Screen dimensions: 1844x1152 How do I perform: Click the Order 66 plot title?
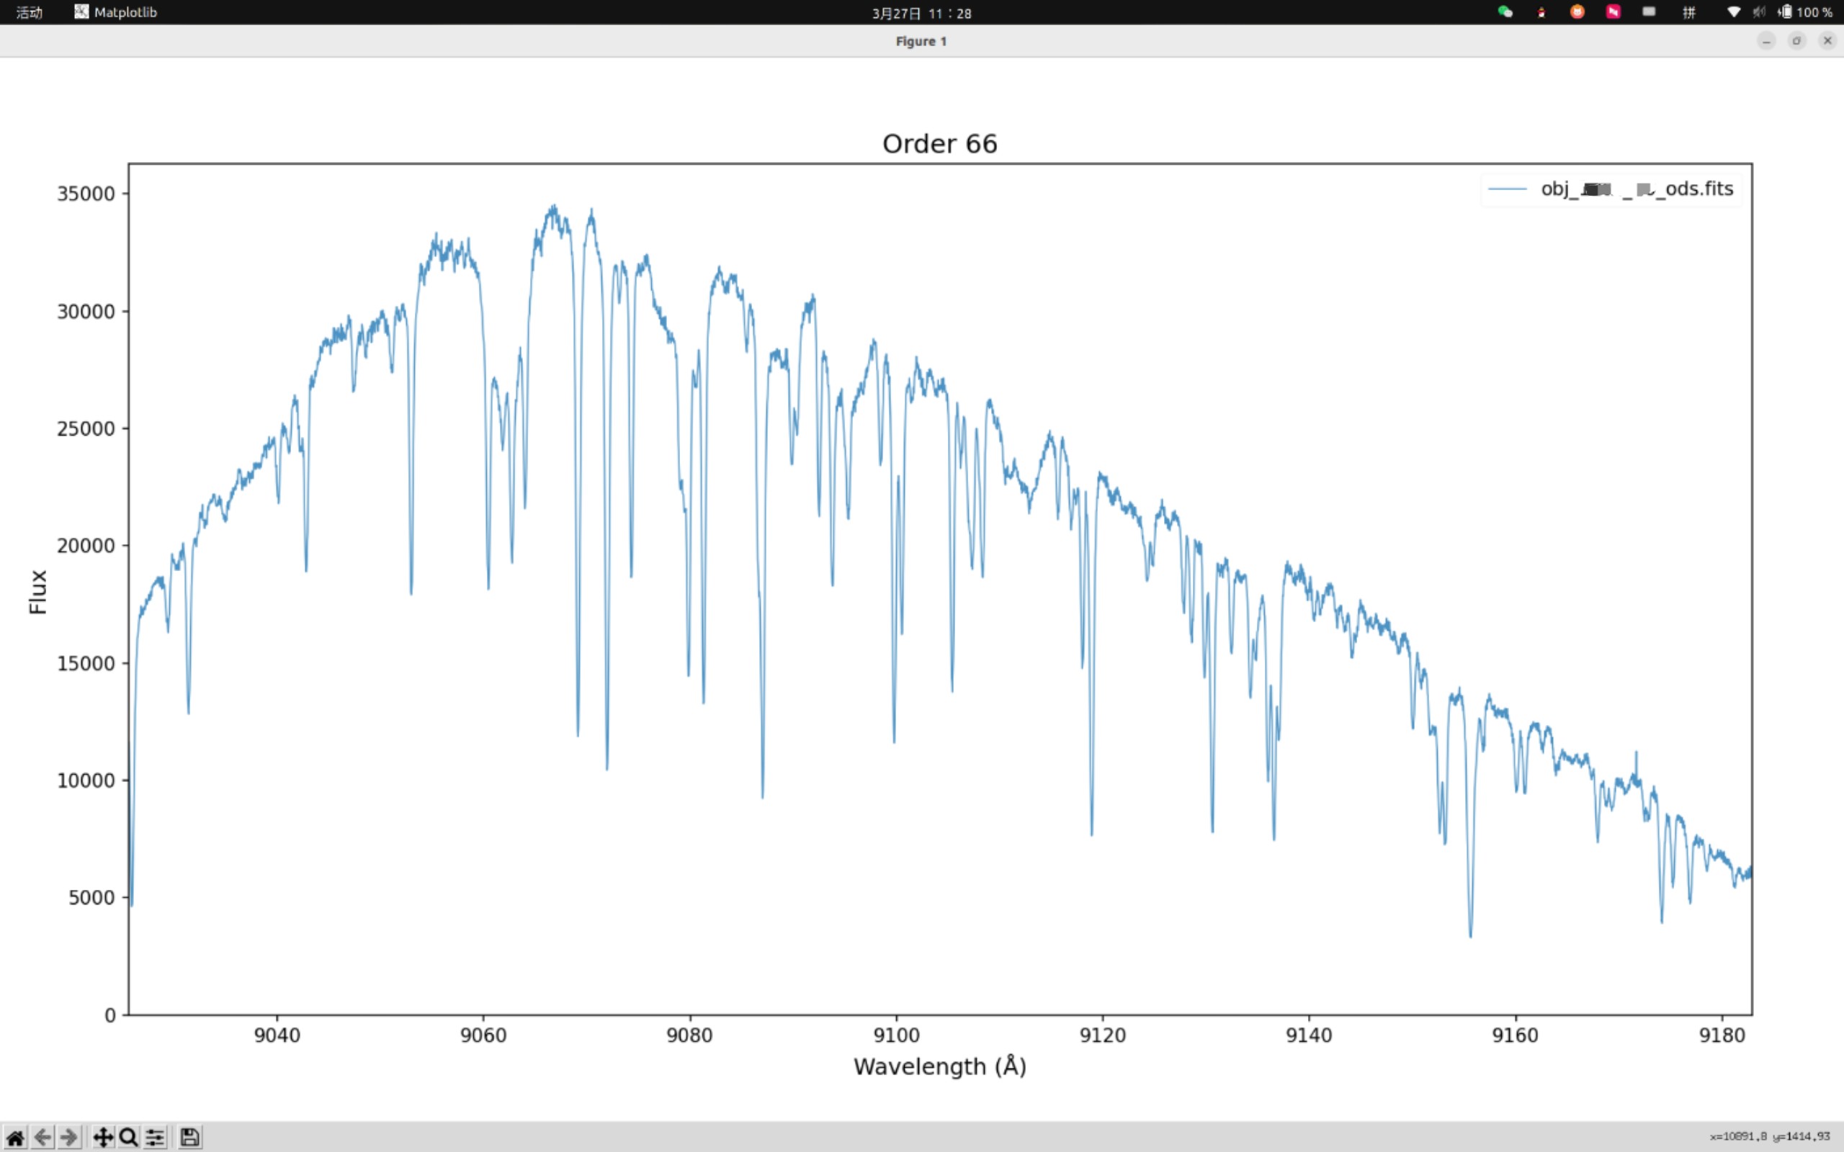[939, 144]
